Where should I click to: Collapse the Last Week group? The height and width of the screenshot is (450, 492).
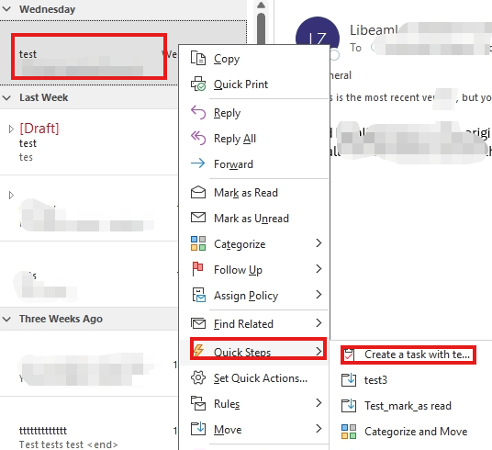6,97
